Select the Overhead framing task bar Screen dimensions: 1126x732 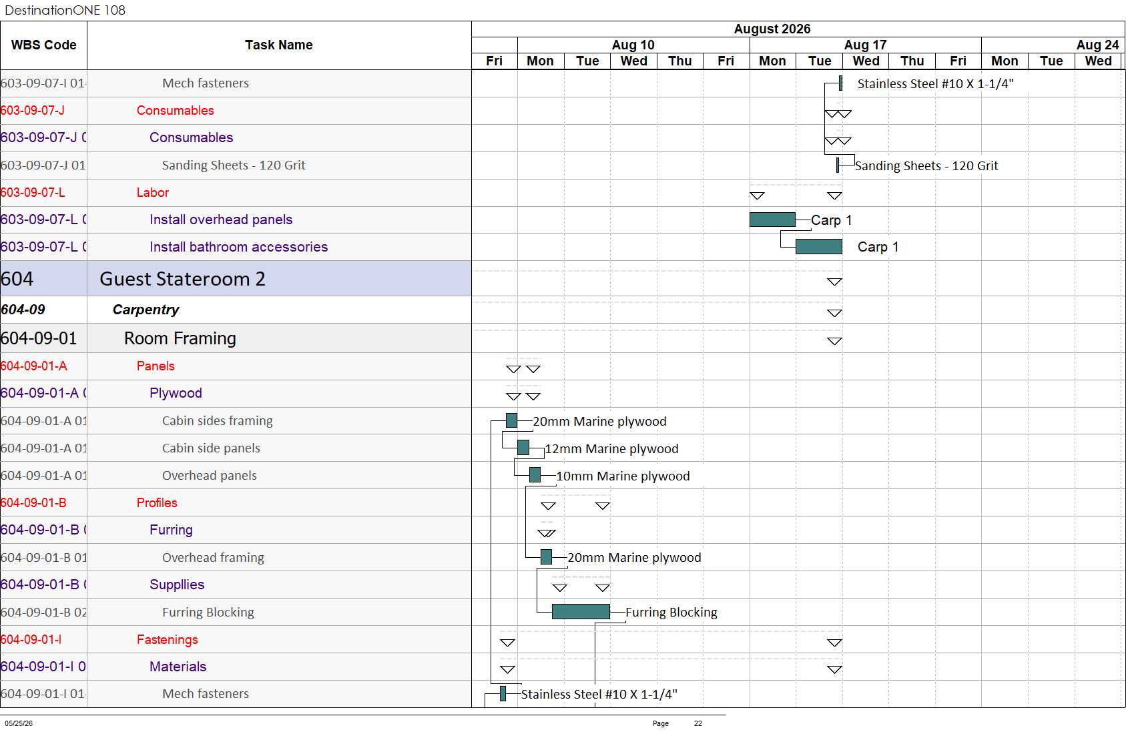point(546,557)
